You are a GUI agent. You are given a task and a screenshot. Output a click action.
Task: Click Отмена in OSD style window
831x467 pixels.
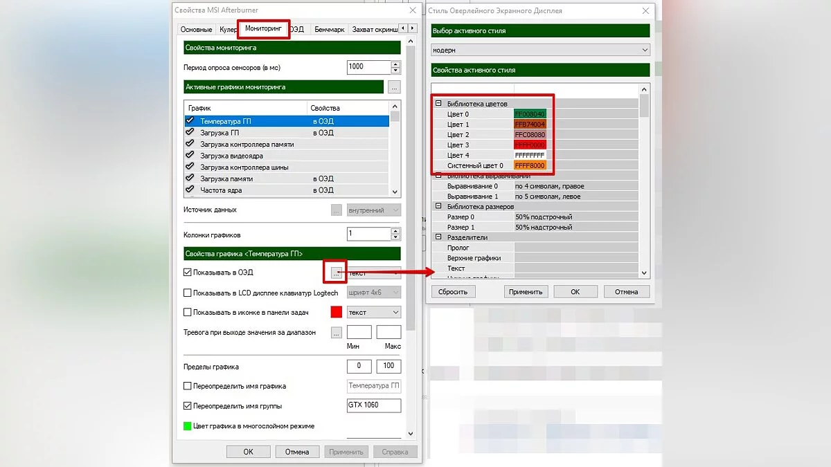point(627,291)
